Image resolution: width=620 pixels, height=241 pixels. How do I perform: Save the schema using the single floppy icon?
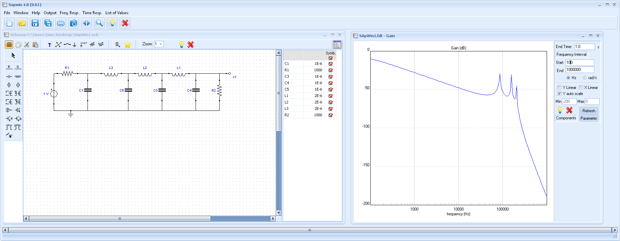coord(35,23)
